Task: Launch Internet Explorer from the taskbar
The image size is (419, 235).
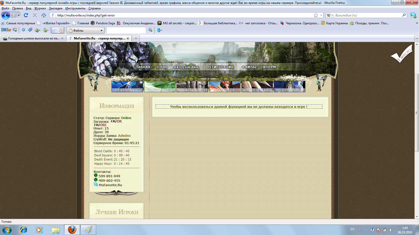Action: (24, 230)
